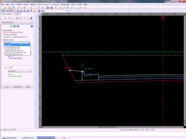Select "Length and Slope from prev." in the list

[x=14, y=51]
